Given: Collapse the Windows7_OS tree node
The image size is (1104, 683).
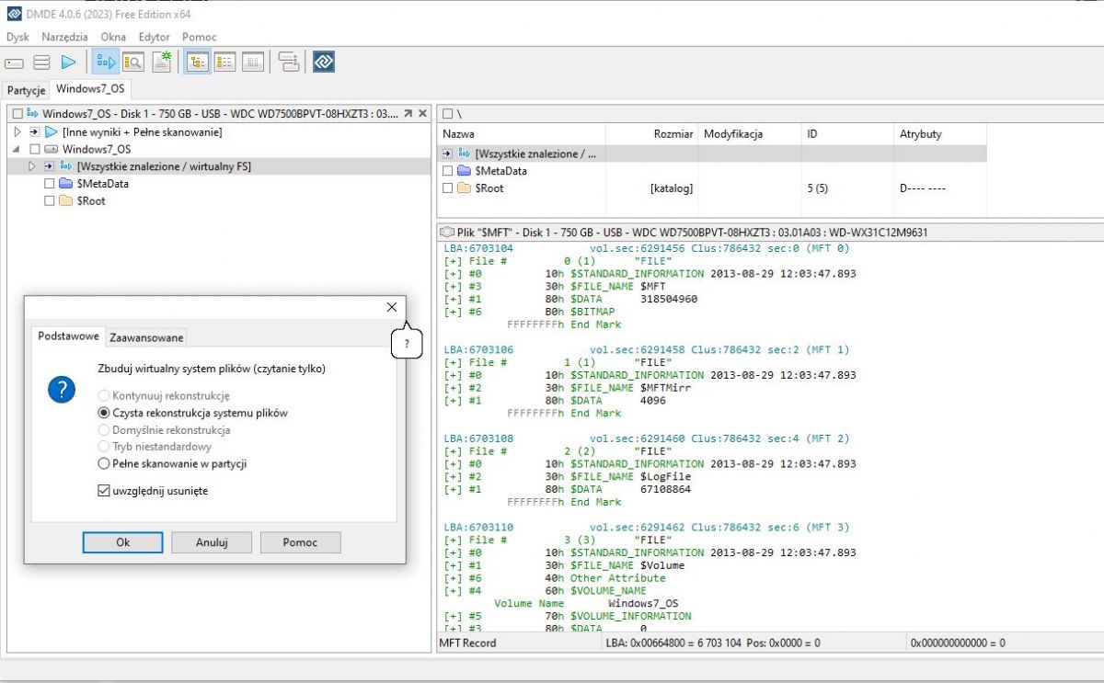Looking at the screenshot, I should [x=17, y=149].
